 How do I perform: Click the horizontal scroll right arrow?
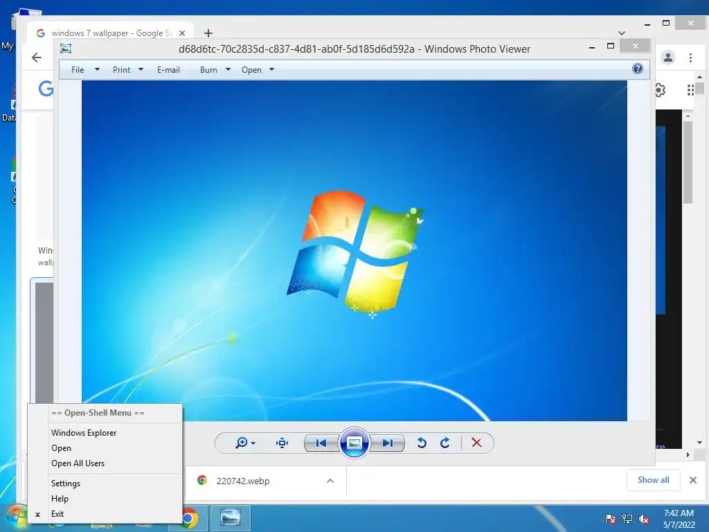point(688,454)
